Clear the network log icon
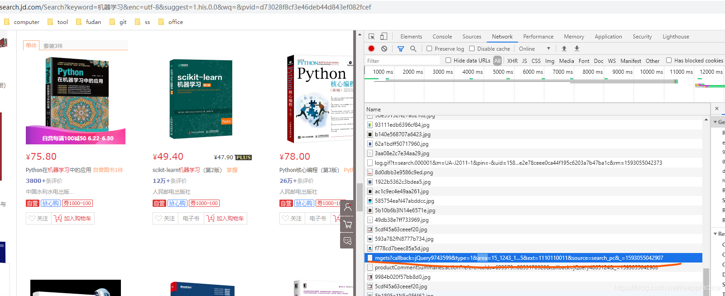Image resolution: width=725 pixels, height=296 pixels. coord(384,48)
